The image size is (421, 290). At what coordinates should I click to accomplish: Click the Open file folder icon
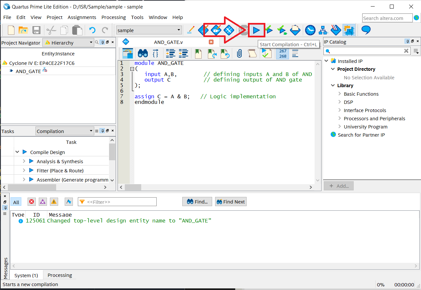pos(23,30)
